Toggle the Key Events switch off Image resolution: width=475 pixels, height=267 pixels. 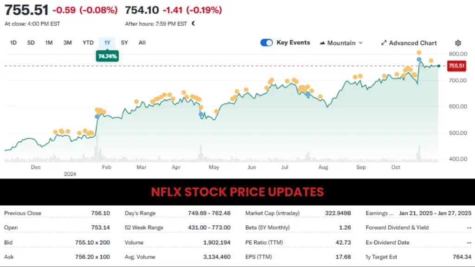[x=266, y=42]
